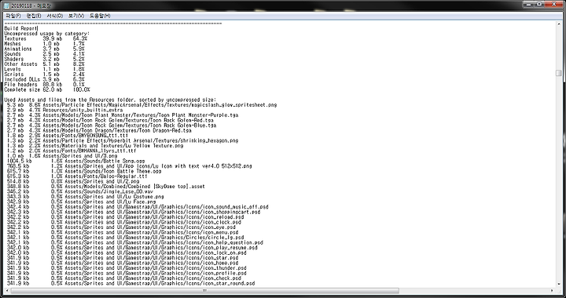Screen dimensions: 566x298
Task: Click the "Other Assets 5.1 mb" row
Action: pos(44,64)
